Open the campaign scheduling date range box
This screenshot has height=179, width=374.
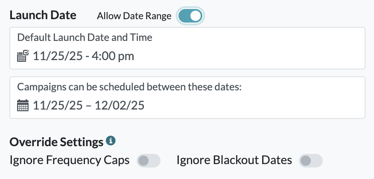(187, 98)
